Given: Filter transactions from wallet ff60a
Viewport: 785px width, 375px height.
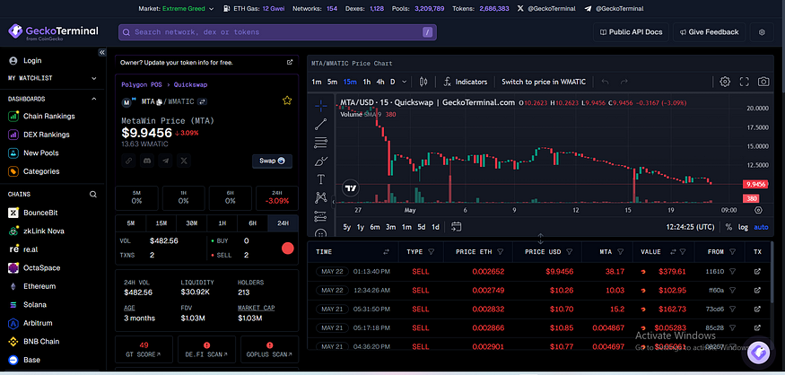Looking at the screenshot, I should pyautogui.click(x=732, y=291).
